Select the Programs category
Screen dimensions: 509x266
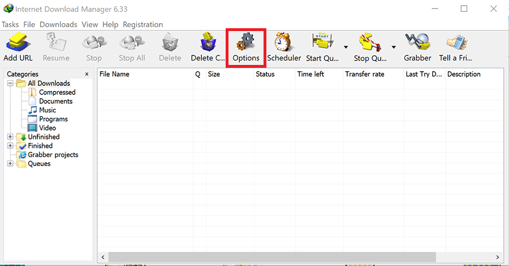(x=53, y=119)
